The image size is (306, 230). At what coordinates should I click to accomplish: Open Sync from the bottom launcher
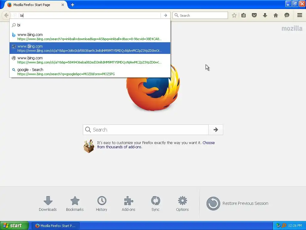155,204
